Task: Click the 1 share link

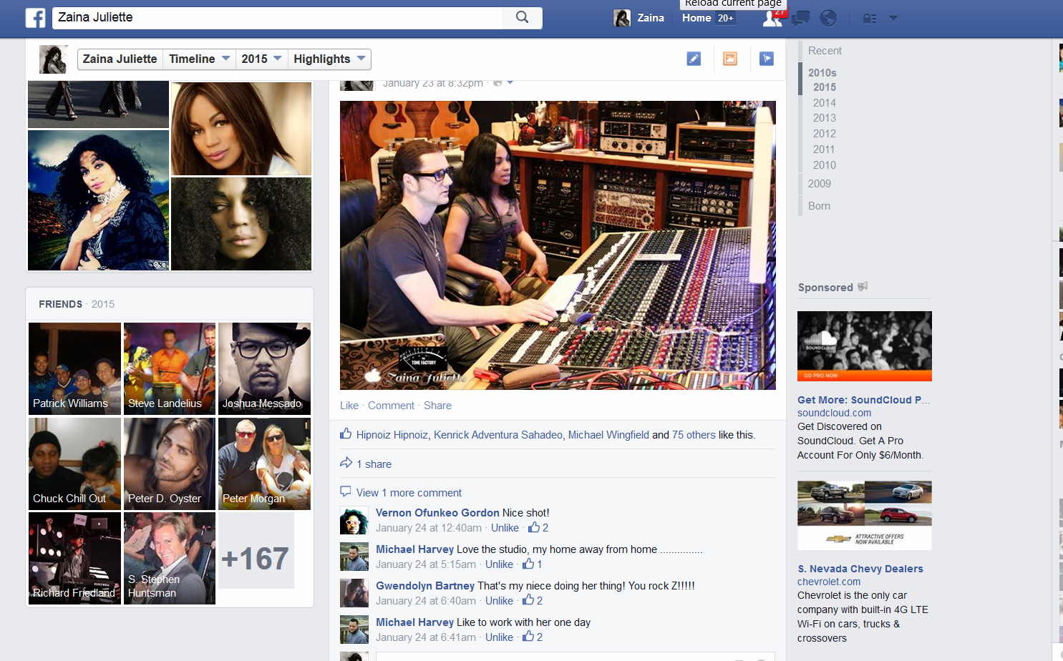Action: (374, 464)
